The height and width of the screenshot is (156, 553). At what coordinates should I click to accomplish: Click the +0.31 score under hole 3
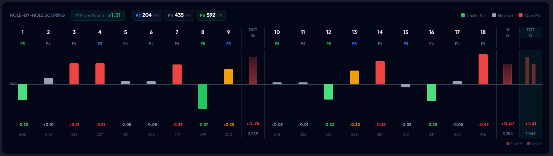(74, 125)
